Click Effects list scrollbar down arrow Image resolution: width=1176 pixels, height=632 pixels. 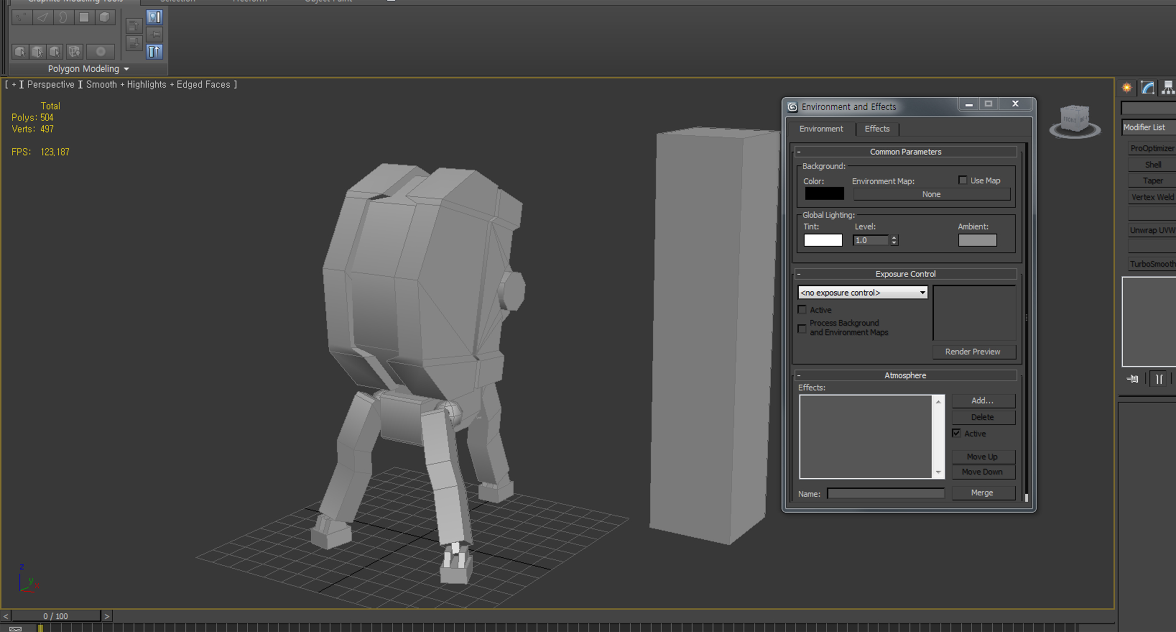click(x=938, y=472)
